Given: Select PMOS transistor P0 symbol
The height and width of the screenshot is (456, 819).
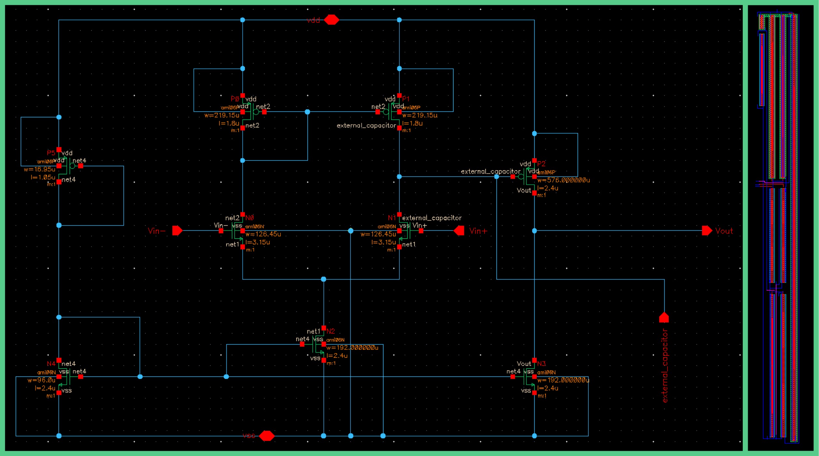Looking at the screenshot, I should pos(253,112).
